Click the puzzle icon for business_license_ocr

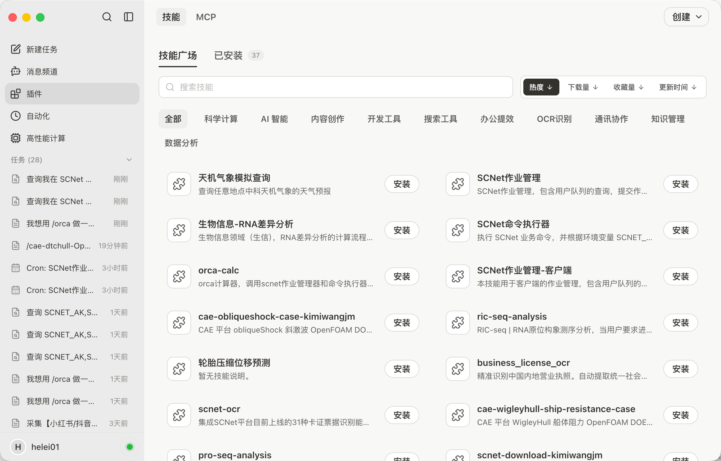coord(458,369)
